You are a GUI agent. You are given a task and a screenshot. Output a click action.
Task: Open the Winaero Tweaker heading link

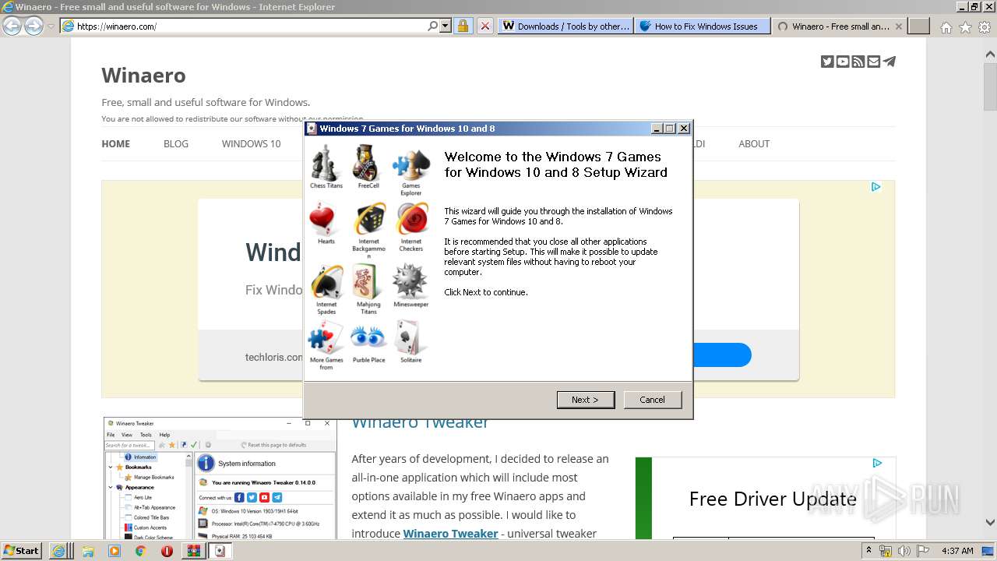coord(420,423)
